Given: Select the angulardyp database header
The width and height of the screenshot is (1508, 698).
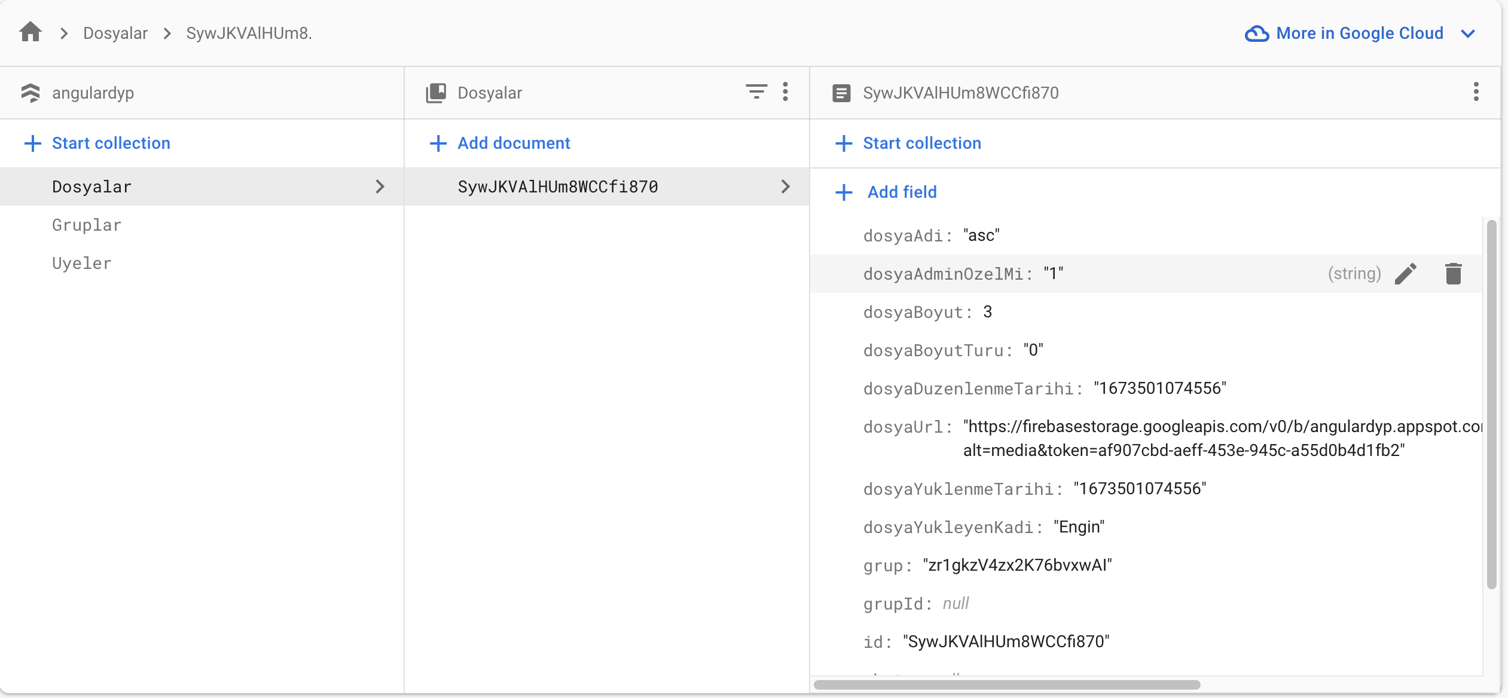Looking at the screenshot, I should click(93, 93).
